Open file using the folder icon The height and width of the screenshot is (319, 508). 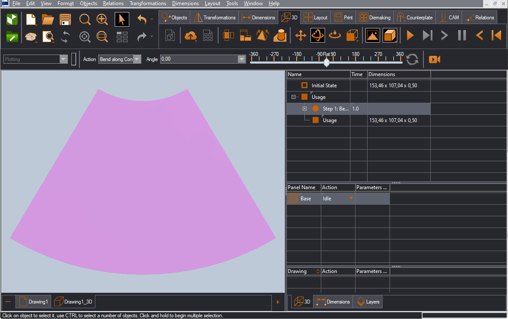tap(48, 20)
